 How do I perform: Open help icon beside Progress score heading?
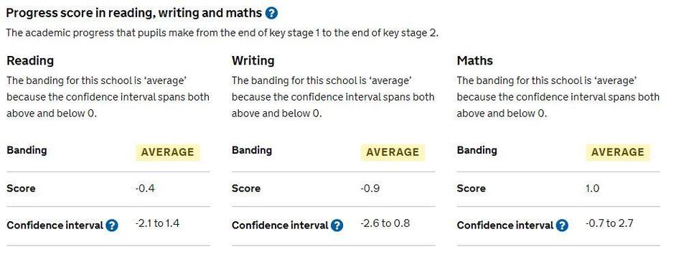(271, 13)
